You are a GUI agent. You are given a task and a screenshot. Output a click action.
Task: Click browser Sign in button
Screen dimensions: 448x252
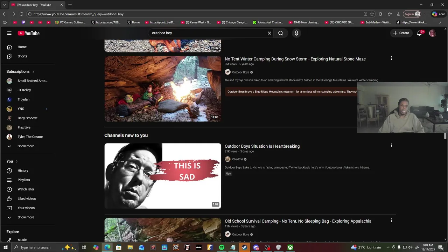pos(412,14)
